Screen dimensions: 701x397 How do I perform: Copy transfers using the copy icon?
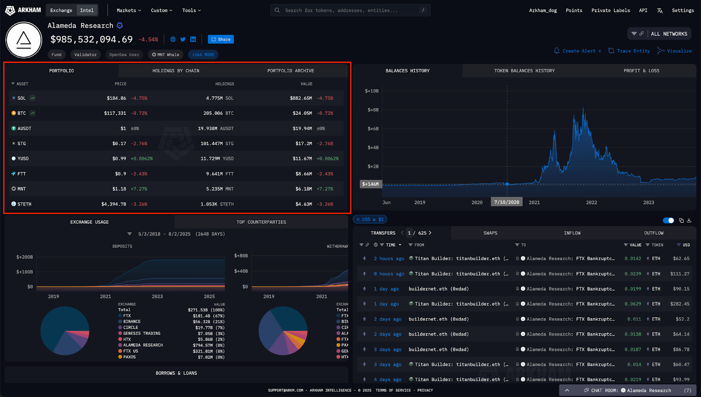(x=681, y=220)
